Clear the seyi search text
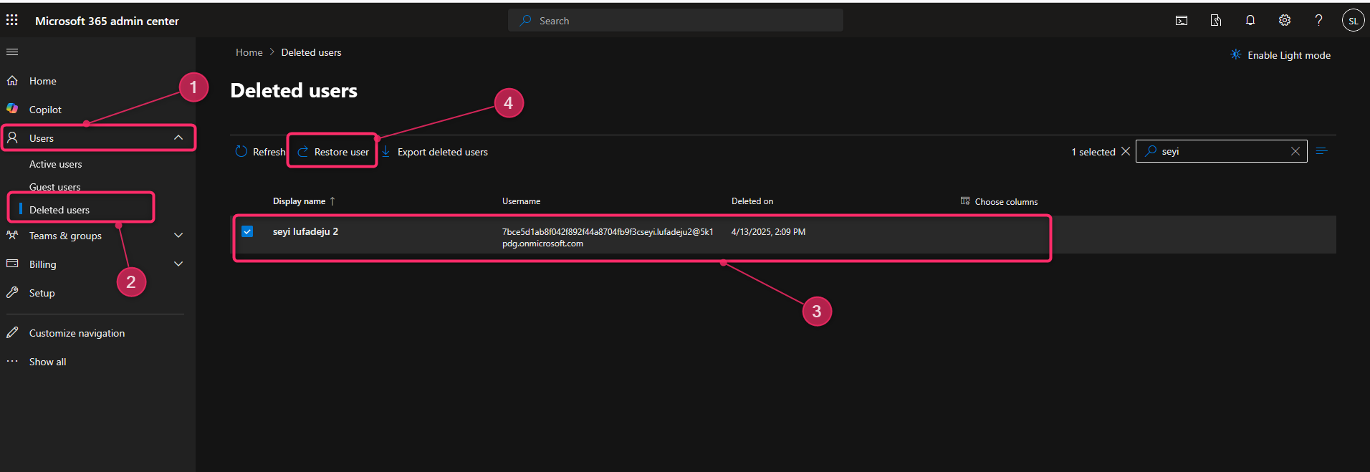 point(1295,151)
